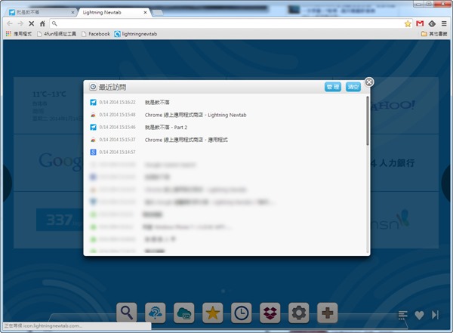
Task: Click the add plus dock icon
Action: (x=328, y=313)
